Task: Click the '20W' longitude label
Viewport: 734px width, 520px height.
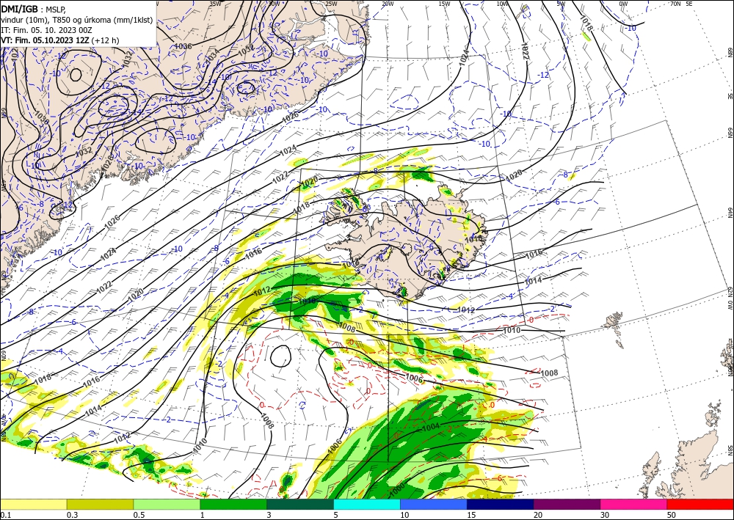Action: [387, 4]
